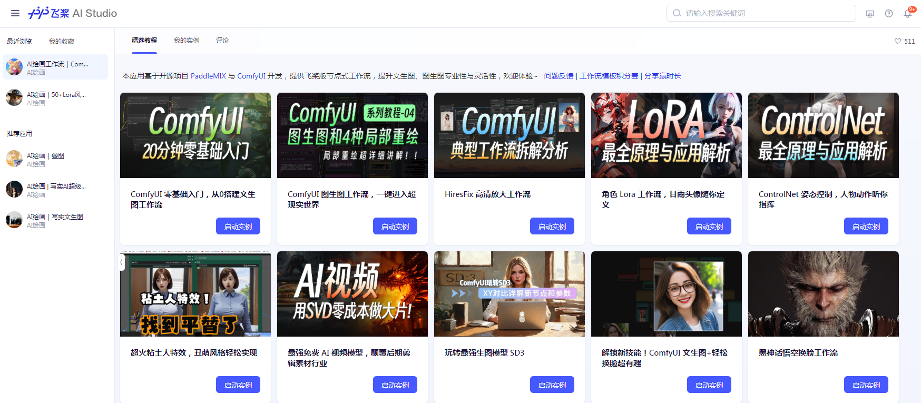Switch to the 我的实例 tab
The height and width of the screenshot is (403, 921).
click(x=187, y=41)
